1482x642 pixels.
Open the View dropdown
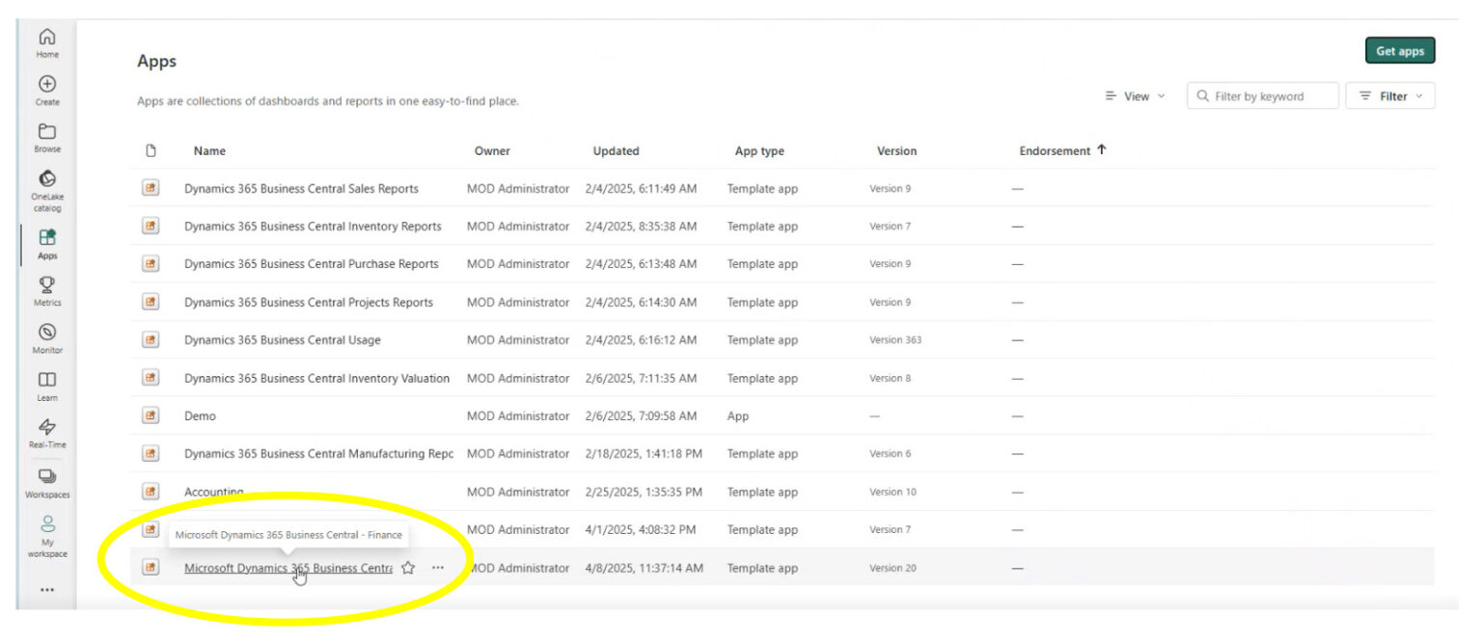pos(1136,95)
